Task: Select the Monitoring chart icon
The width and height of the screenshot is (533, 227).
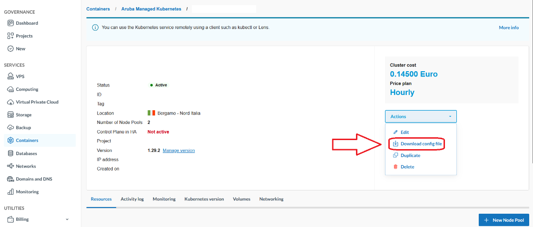Action: tap(10, 192)
